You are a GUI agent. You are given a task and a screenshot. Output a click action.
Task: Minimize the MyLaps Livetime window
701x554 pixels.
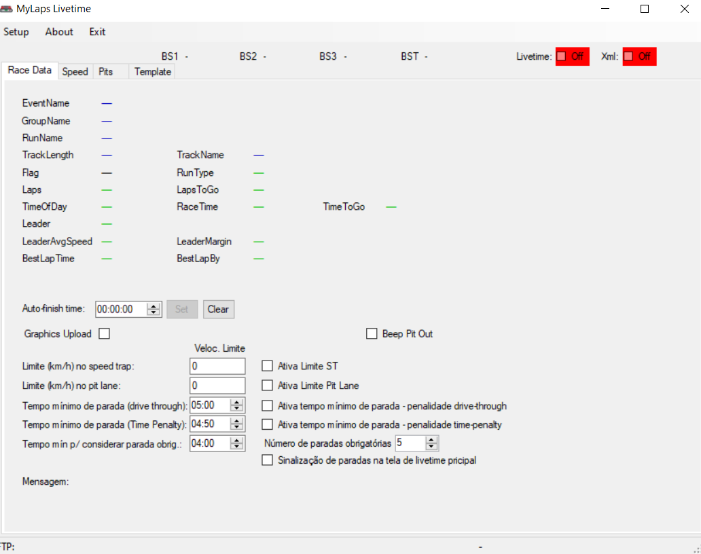coord(605,9)
